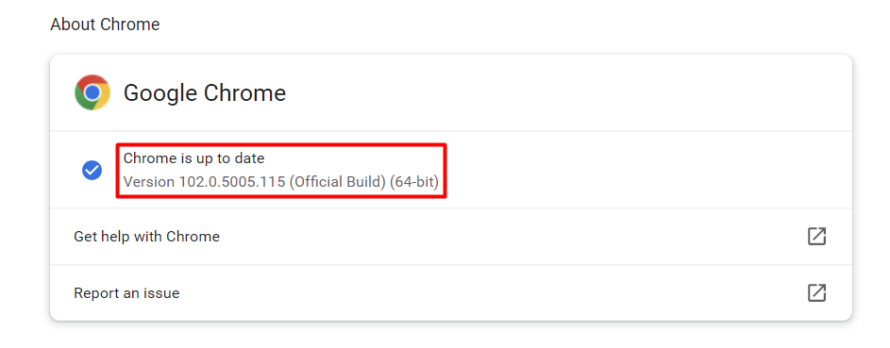
Task: Open external link icon beside Report an issue
Action: coord(816,293)
